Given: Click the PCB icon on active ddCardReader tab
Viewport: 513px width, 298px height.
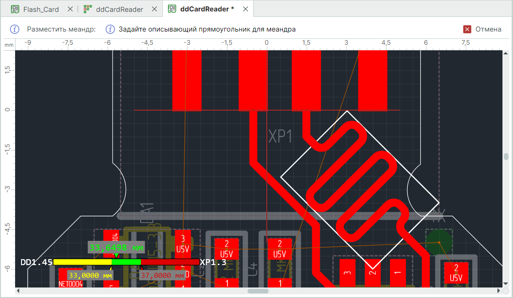Looking at the screenshot, I should pos(172,9).
